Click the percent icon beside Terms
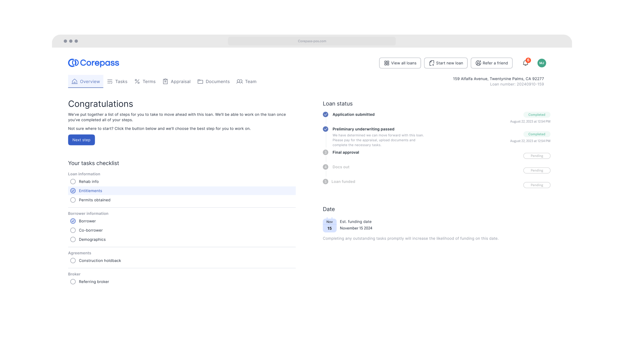Viewport: 624px width, 347px height. click(137, 82)
